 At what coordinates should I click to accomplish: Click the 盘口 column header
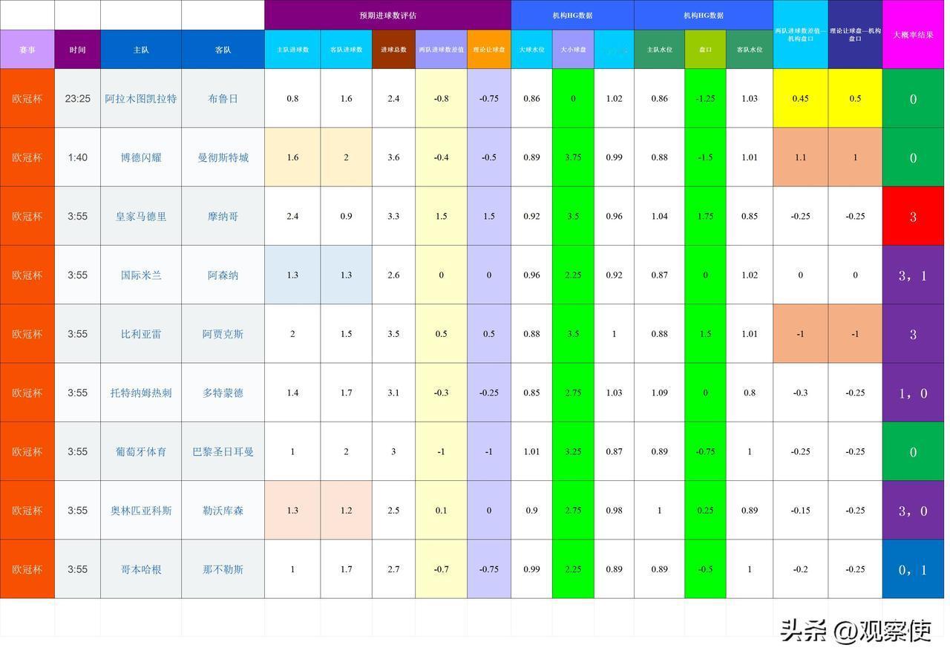[x=705, y=50]
